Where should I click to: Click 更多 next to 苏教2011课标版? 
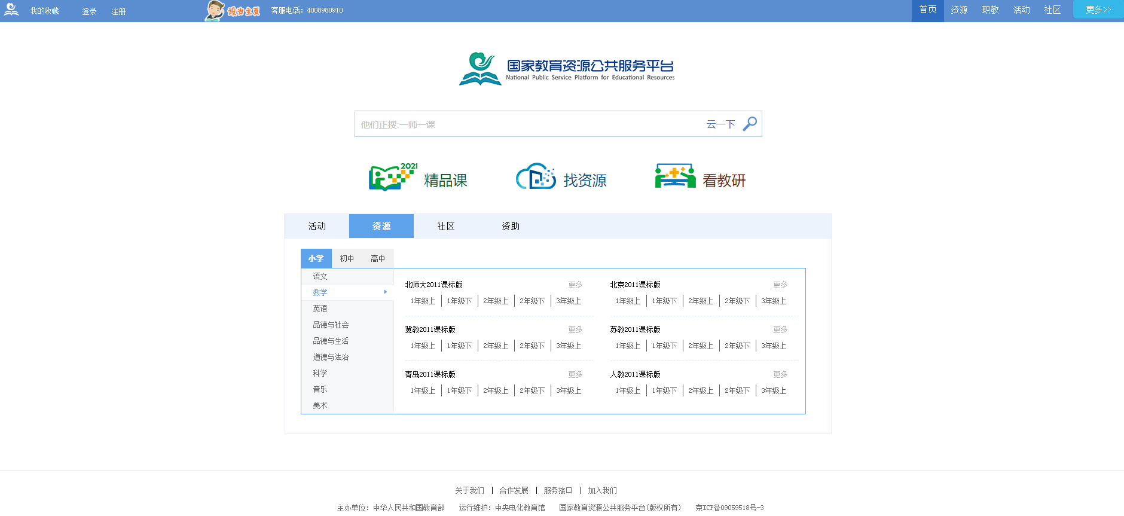point(780,329)
